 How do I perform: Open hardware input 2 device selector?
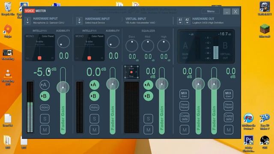pyautogui.click(x=79, y=21)
